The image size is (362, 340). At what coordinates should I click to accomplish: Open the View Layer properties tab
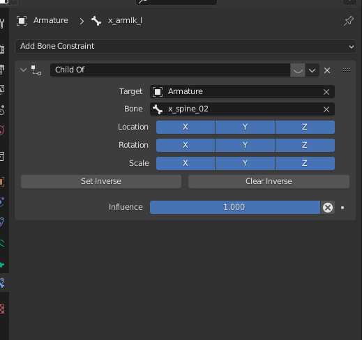click(2, 90)
